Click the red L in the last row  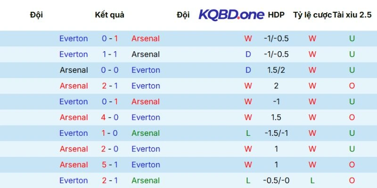[x=312, y=180]
